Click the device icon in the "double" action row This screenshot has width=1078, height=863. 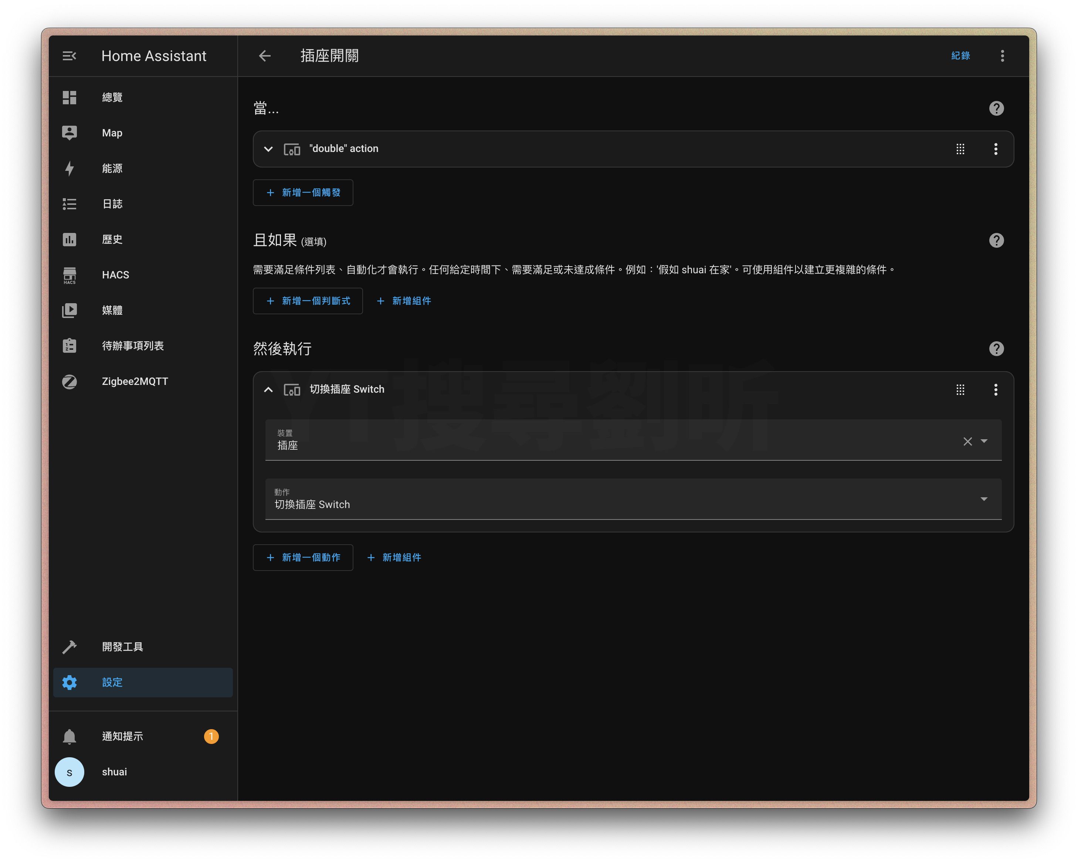coord(292,149)
